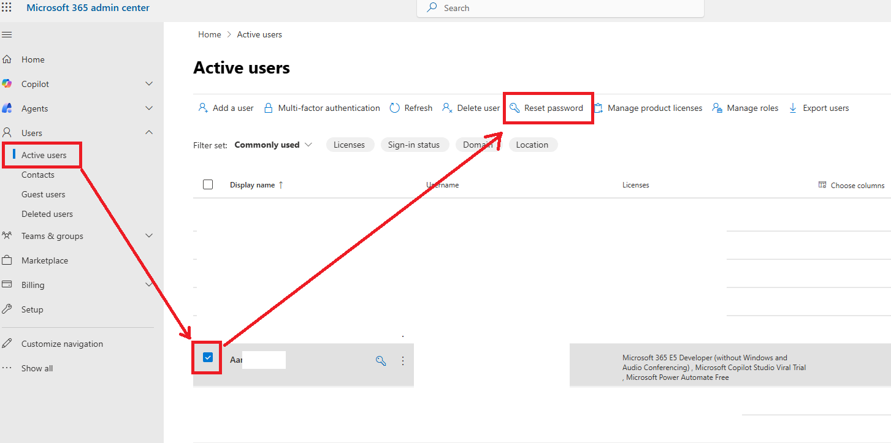Viewport: 891px width, 443px height.
Task: Open the Commonly used filter set dropdown
Action: (x=273, y=145)
